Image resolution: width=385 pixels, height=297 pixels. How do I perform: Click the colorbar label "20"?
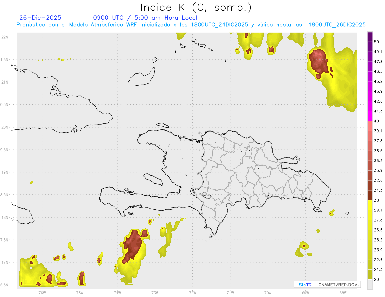pyautogui.click(x=377, y=279)
